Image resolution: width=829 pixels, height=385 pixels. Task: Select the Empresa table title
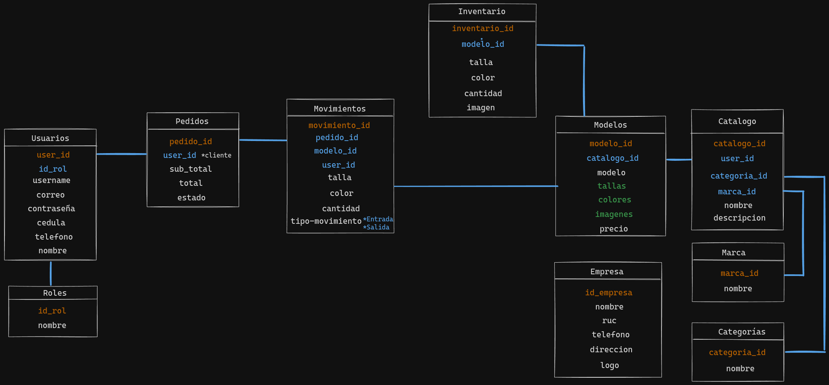click(x=607, y=271)
